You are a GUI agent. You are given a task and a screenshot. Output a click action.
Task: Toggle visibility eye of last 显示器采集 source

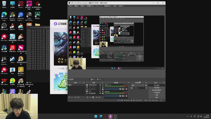pos(100,93)
